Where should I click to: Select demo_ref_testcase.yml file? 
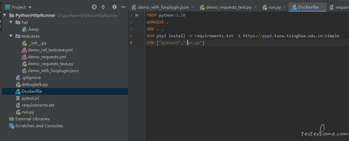point(50,50)
